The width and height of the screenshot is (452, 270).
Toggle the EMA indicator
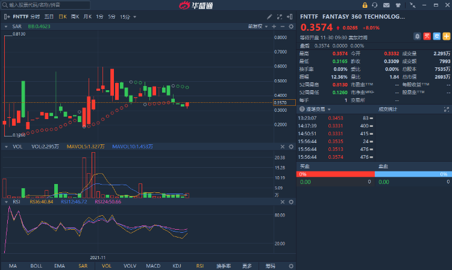point(60,266)
